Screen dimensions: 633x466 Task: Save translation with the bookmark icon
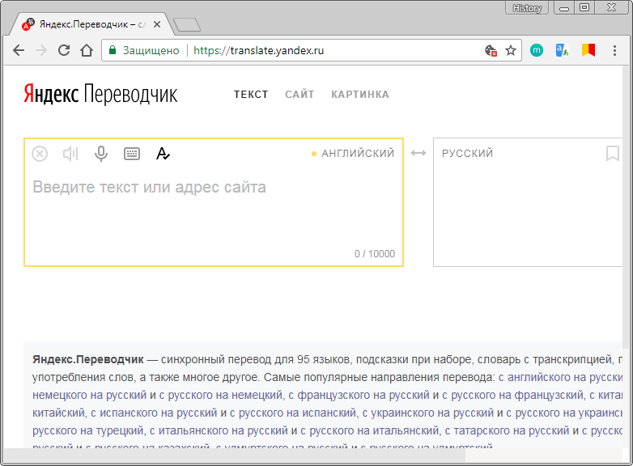click(x=613, y=154)
